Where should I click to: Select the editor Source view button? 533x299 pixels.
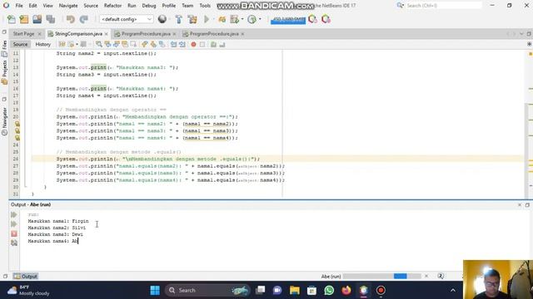tap(20, 44)
